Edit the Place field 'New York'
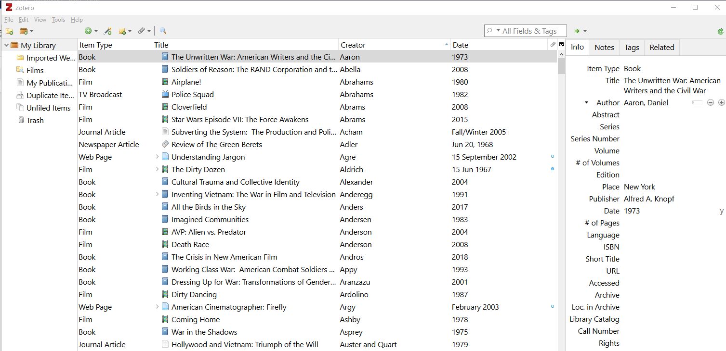726x351 pixels. click(639, 187)
